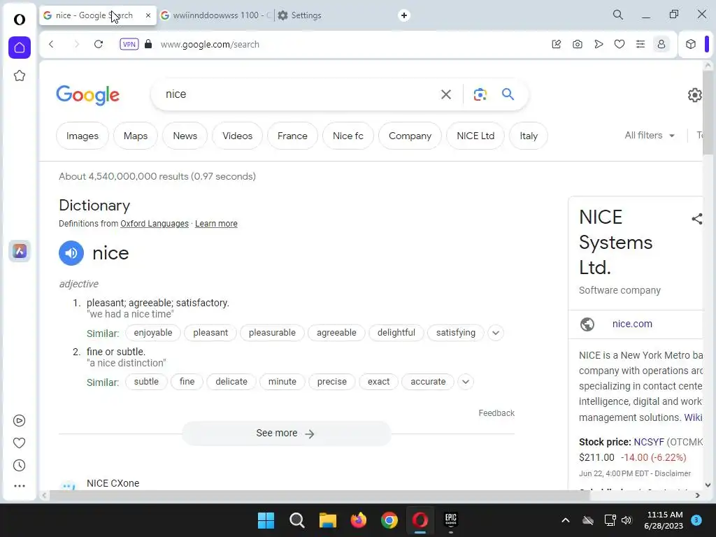Viewport: 716px width, 537px height.
Task: Open sidebar setup three dots
Action: point(19,486)
